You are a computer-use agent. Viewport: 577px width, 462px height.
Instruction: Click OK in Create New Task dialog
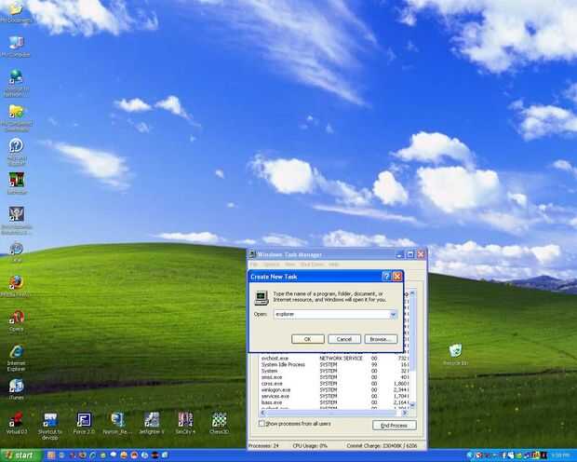[x=308, y=339]
